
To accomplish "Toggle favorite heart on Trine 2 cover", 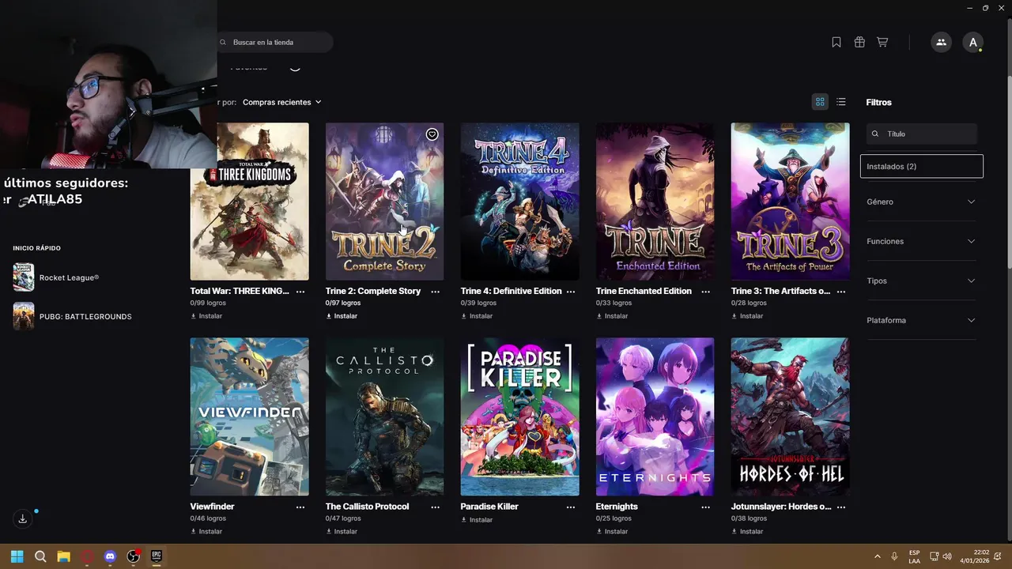I will [432, 134].
